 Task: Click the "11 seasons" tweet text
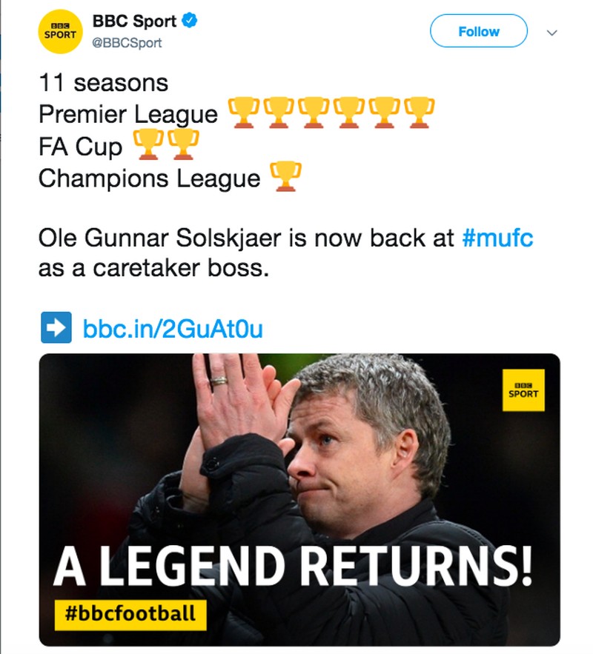(104, 83)
